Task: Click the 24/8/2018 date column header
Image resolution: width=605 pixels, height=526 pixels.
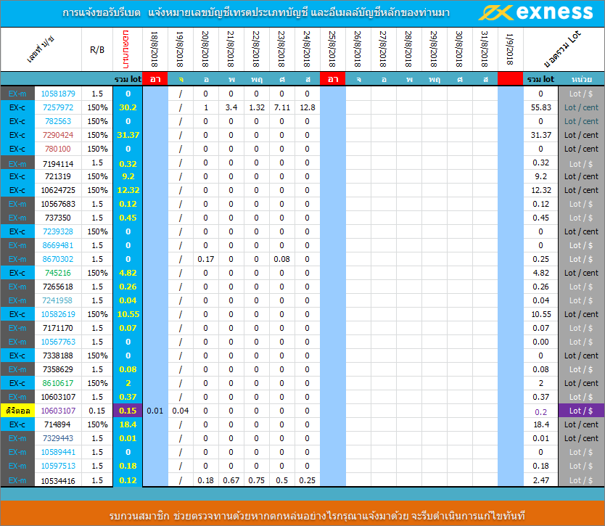Action: coord(307,49)
